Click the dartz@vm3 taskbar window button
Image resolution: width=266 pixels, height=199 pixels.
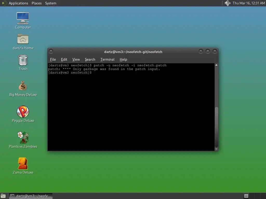tap(31, 196)
